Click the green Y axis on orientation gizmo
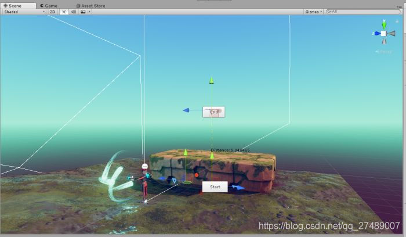 point(384,25)
